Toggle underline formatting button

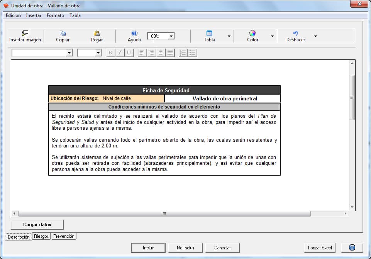point(129,53)
